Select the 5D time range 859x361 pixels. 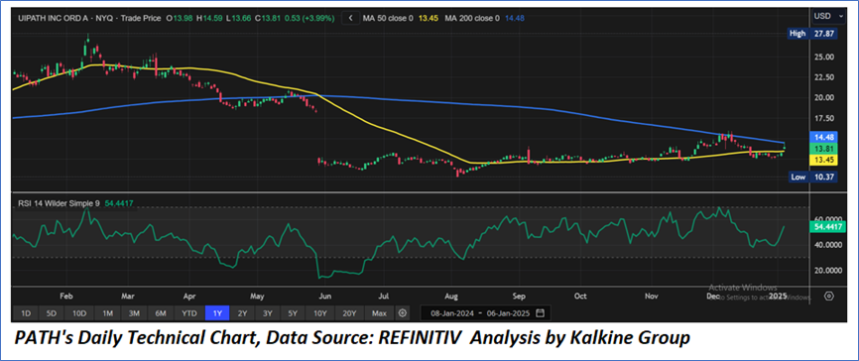[52, 313]
